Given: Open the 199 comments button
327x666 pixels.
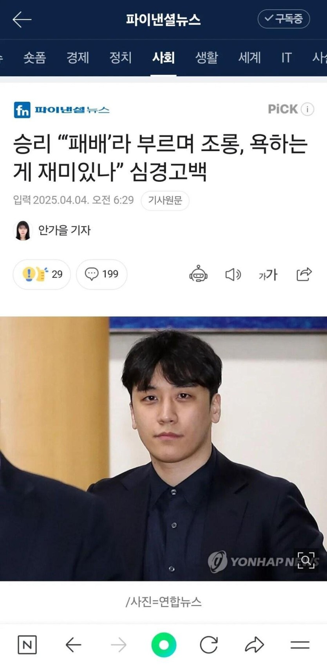Looking at the screenshot, I should click(x=102, y=274).
